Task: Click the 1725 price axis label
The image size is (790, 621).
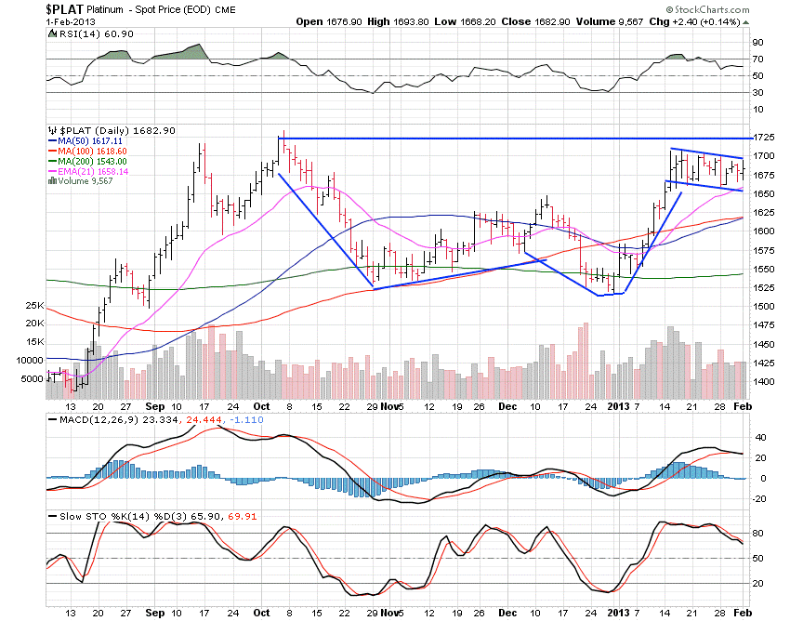Action: click(765, 137)
